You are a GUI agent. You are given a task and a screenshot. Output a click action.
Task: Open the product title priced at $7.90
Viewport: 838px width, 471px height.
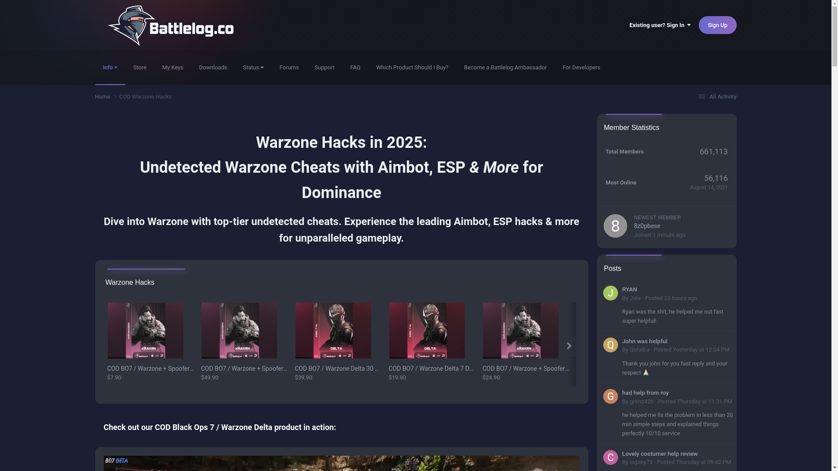coord(150,369)
